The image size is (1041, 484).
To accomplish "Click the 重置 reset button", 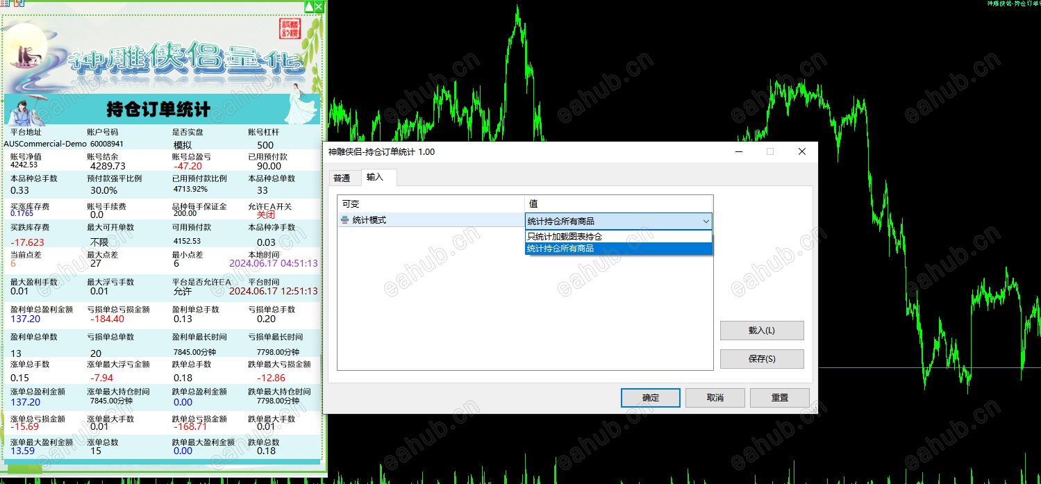I will (780, 398).
